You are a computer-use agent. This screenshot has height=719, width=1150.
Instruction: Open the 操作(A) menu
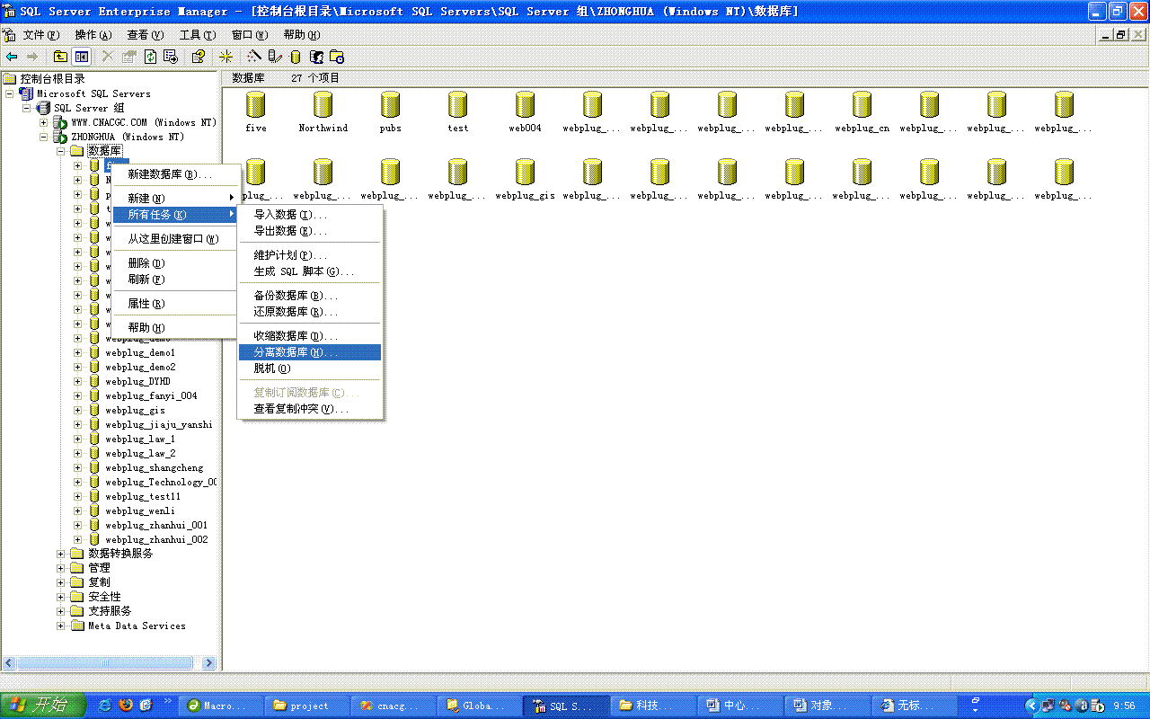click(93, 35)
